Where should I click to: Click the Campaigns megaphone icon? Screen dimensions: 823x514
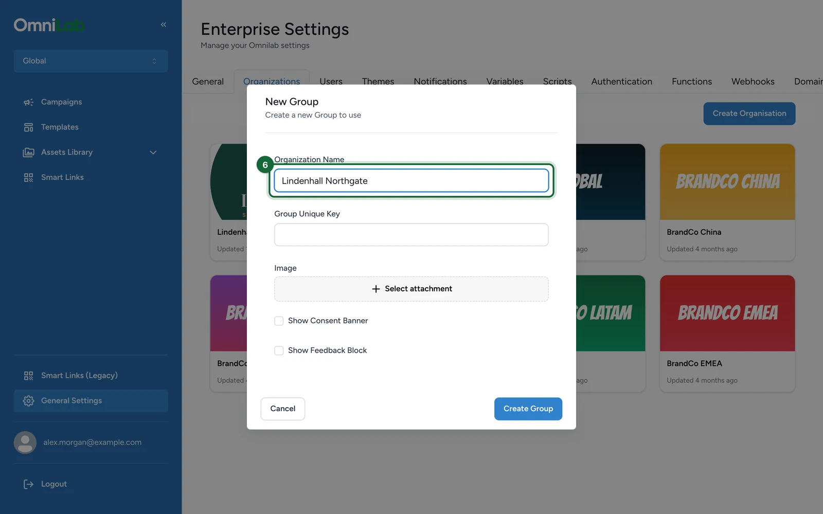[x=28, y=102]
